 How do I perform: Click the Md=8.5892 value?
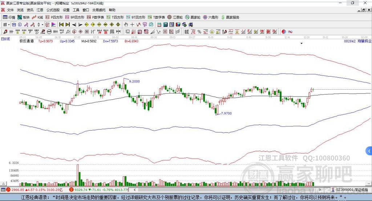click(x=89, y=41)
